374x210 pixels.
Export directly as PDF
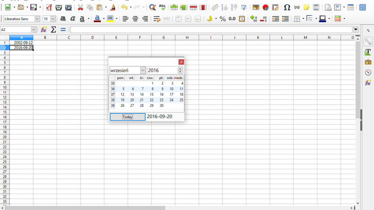point(49,7)
